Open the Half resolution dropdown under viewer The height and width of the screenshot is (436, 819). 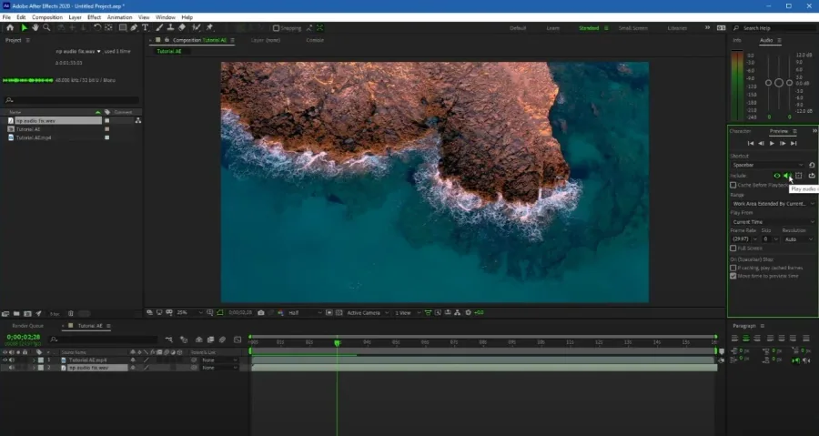pyautogui.click(x=304, y=313)
